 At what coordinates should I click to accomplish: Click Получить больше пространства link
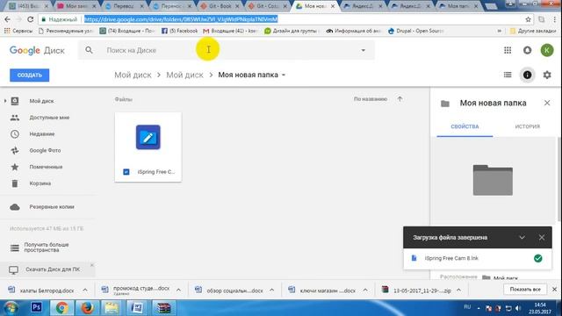click(x=47, y=248)
